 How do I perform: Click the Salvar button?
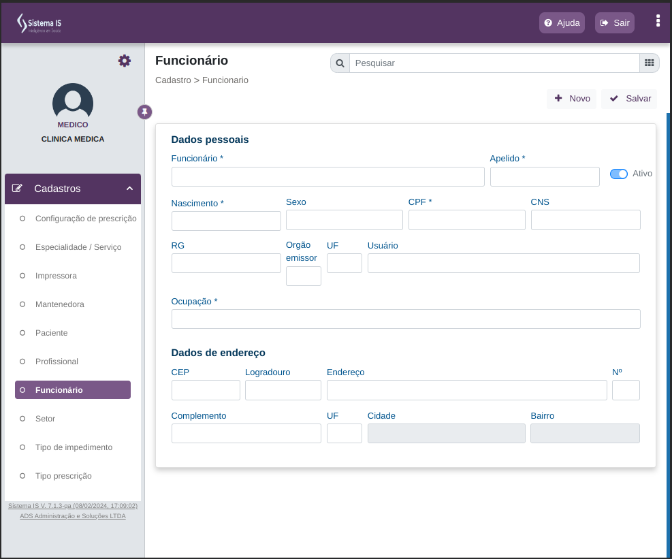coord(629,99)
